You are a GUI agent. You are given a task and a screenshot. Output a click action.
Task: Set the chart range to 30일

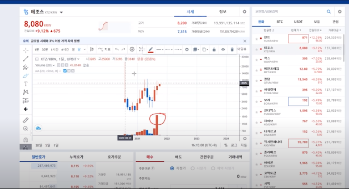(x=39, y=145)
